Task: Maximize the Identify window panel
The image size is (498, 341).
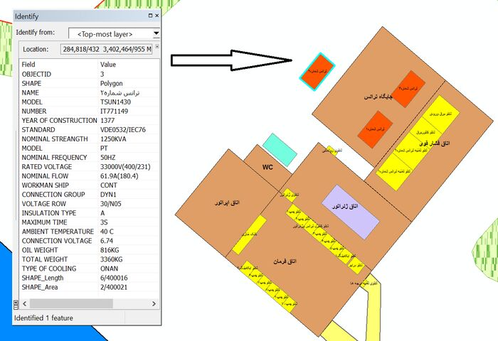Action: (x=151, y=16)
